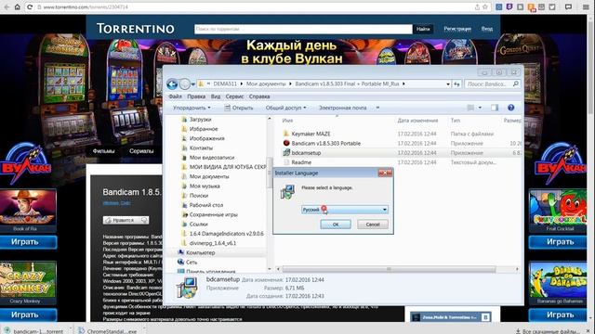
Task: Select the bdcamsetup file row
Action: coord(401,152)
